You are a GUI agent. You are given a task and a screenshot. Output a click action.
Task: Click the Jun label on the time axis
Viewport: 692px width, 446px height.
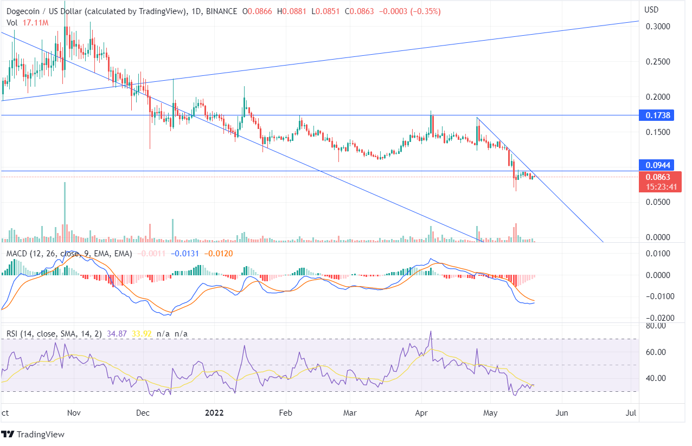coord(562,413)
